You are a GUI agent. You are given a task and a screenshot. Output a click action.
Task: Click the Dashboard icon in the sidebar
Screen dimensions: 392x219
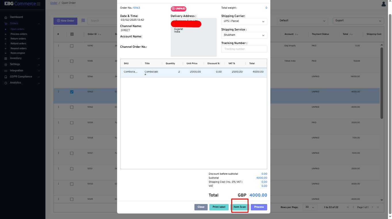(x=6, y=17)
